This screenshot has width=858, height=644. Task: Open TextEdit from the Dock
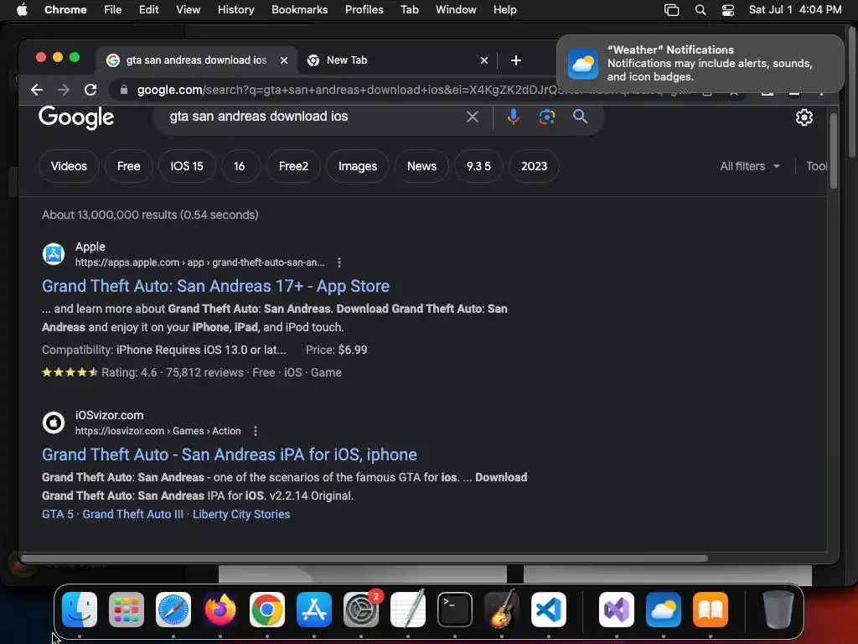408,610
